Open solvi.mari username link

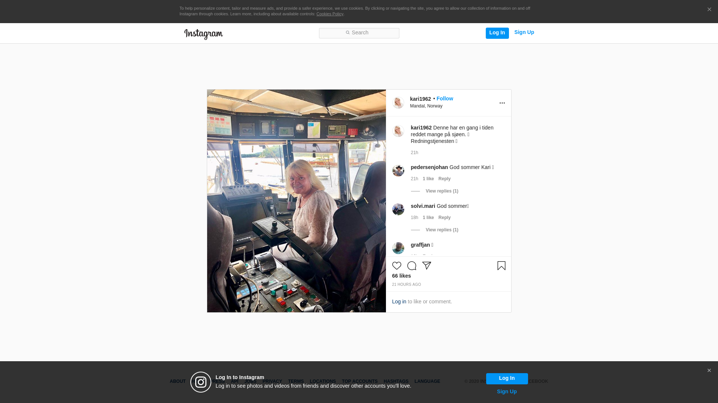click(x=423, y=206)
